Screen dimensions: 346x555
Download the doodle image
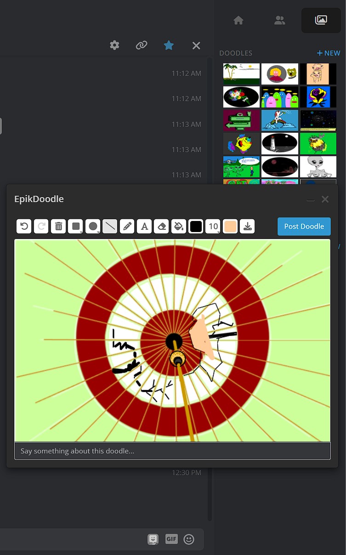tap(247, 226)
